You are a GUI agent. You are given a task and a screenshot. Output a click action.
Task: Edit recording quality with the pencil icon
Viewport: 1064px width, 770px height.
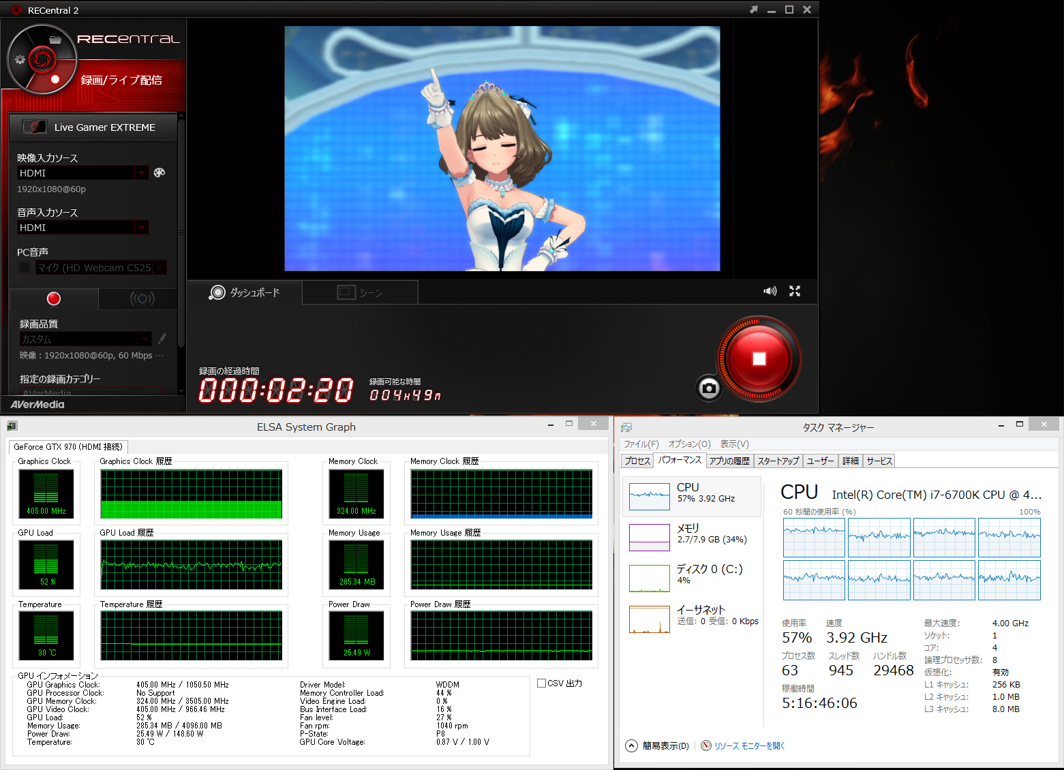(162, 339)
